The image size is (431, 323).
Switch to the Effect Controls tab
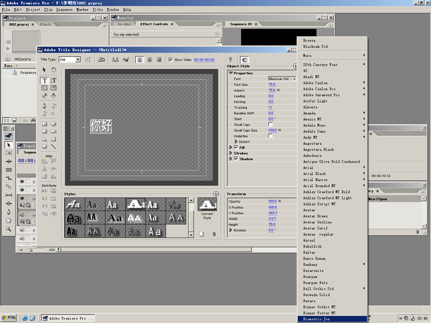154,24
